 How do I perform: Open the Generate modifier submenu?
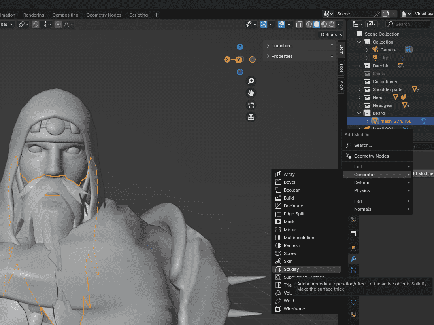coord(377,175)
